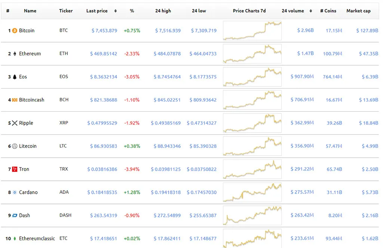The image size is (383, 248).
Task: Click the XRP ticker cell
Action: click(64, 123)
